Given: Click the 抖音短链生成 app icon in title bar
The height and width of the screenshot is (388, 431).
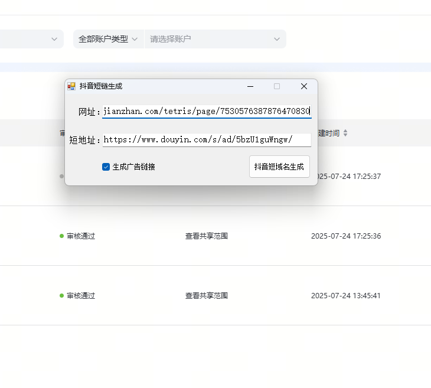Looking at the screenshot, I should click(x=71, y=86).
